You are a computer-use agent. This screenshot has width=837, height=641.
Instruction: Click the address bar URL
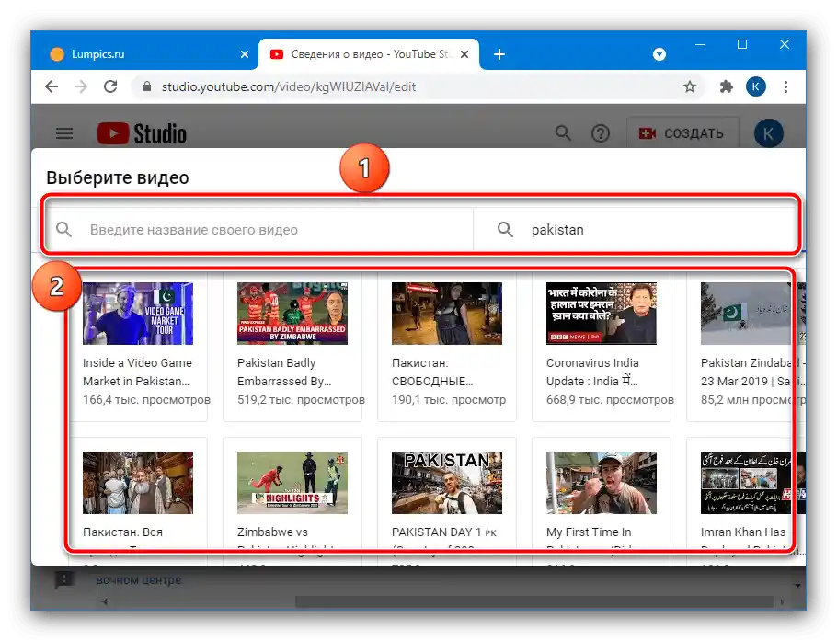289,86
